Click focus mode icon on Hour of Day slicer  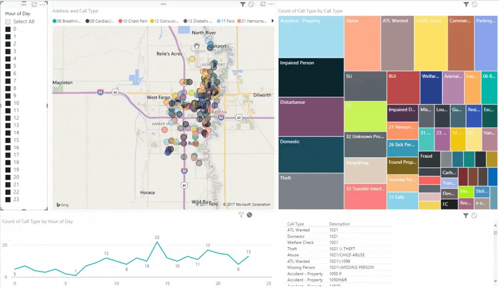(34, 4)
